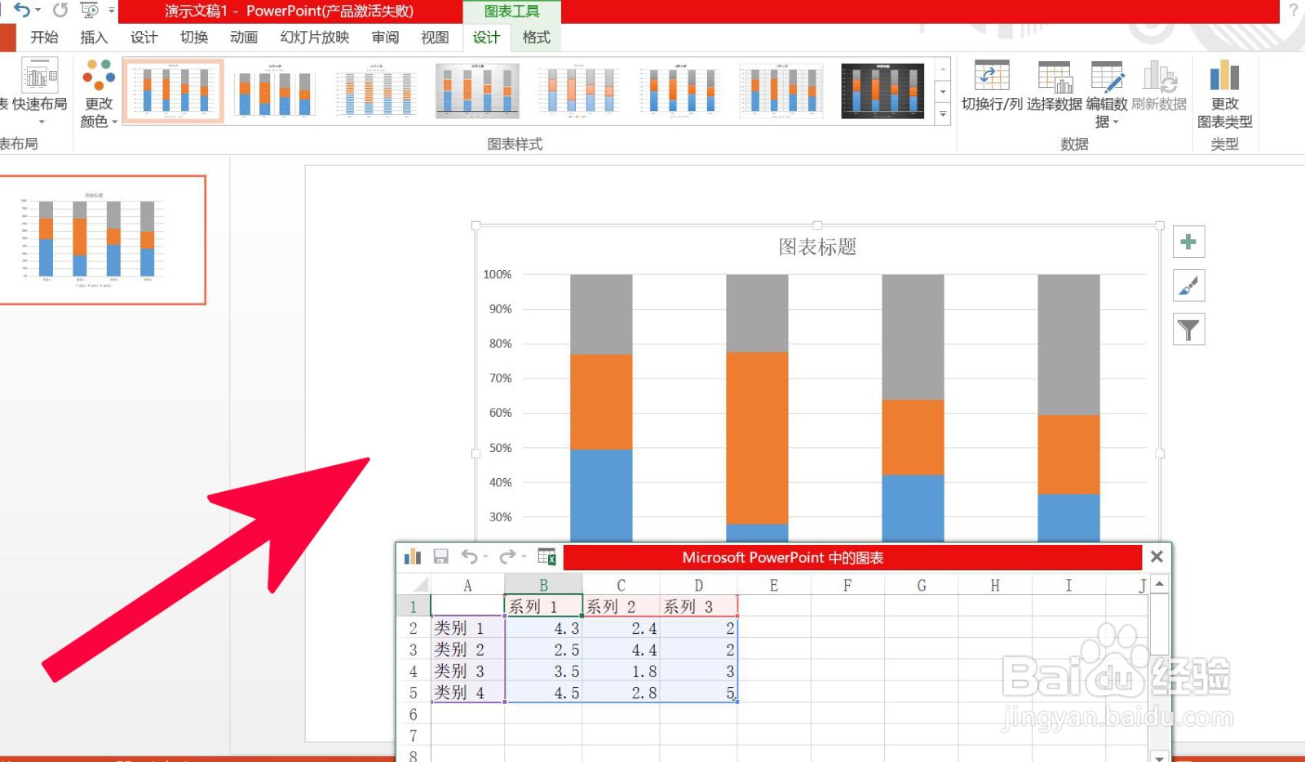Select the seventh gridded chart style

click(x=781, y=91)
